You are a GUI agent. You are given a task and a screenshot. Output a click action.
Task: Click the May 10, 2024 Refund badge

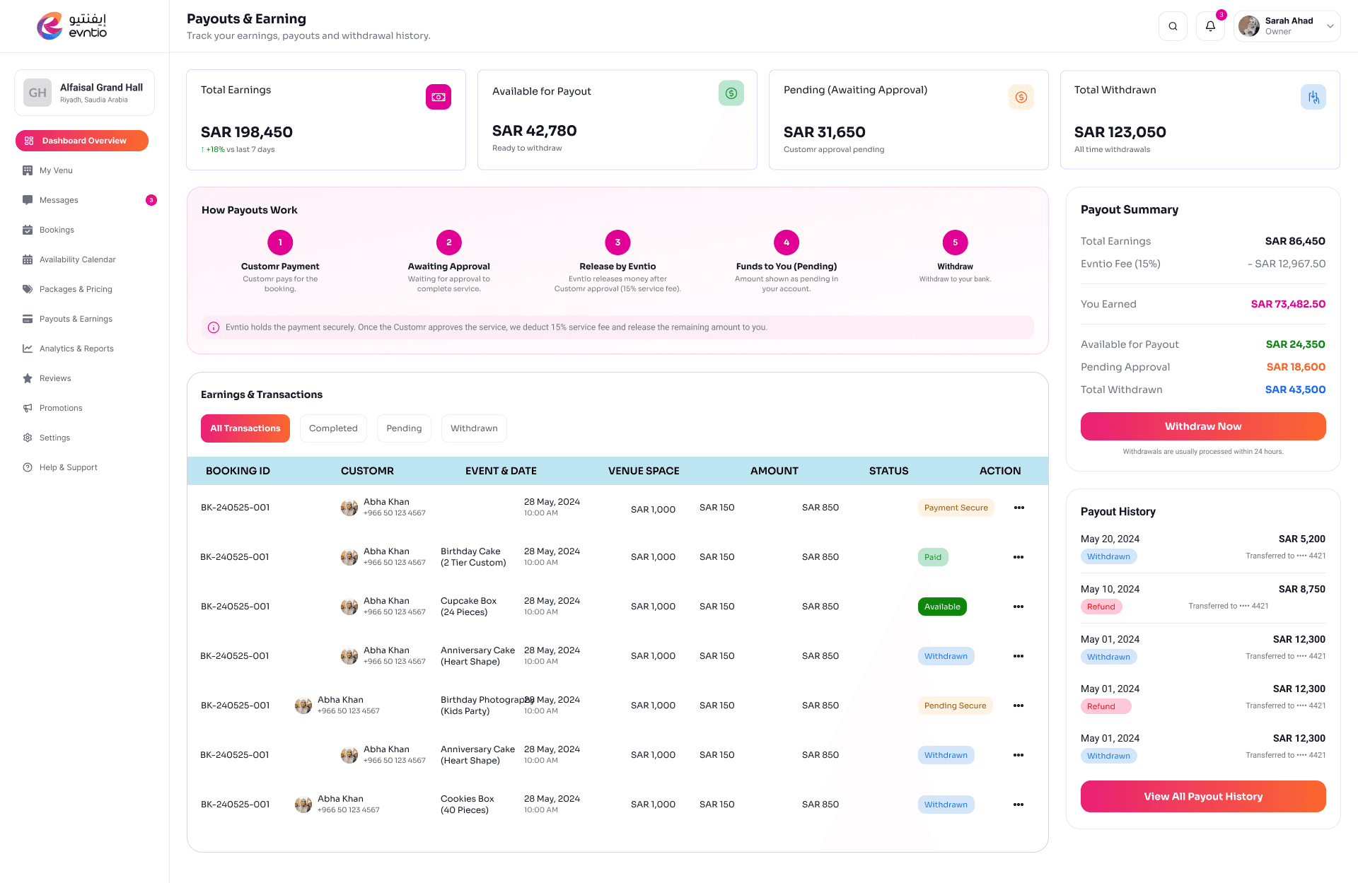1101,607
